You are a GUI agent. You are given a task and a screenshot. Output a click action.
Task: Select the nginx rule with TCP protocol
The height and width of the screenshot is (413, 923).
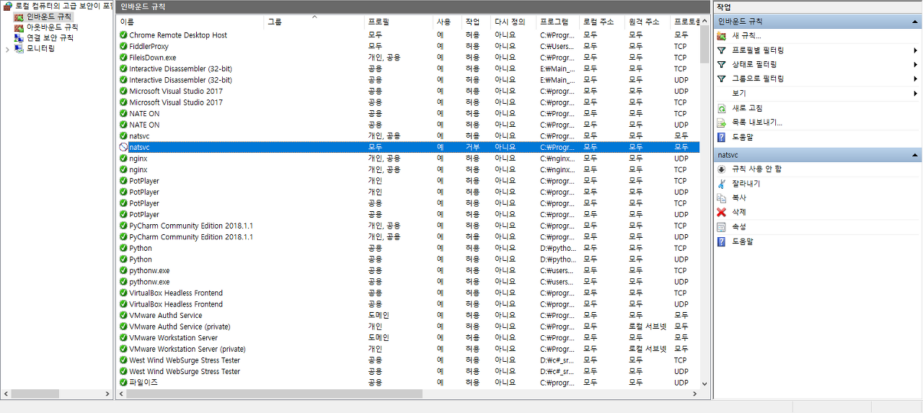[x=408, y=169]
